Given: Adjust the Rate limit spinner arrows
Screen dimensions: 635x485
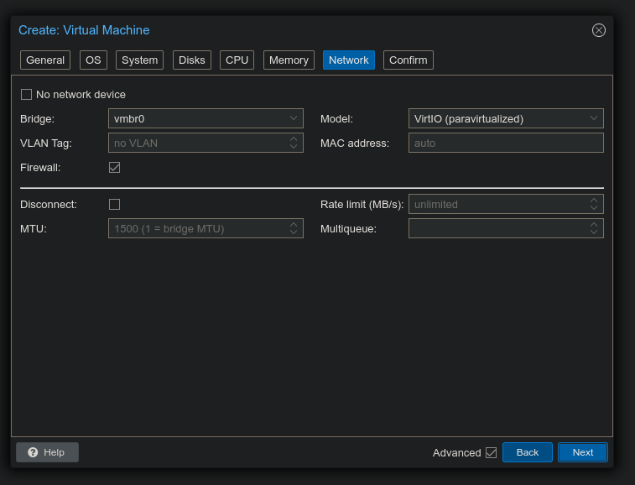Looking at the screenshot, I should point(594,204).
